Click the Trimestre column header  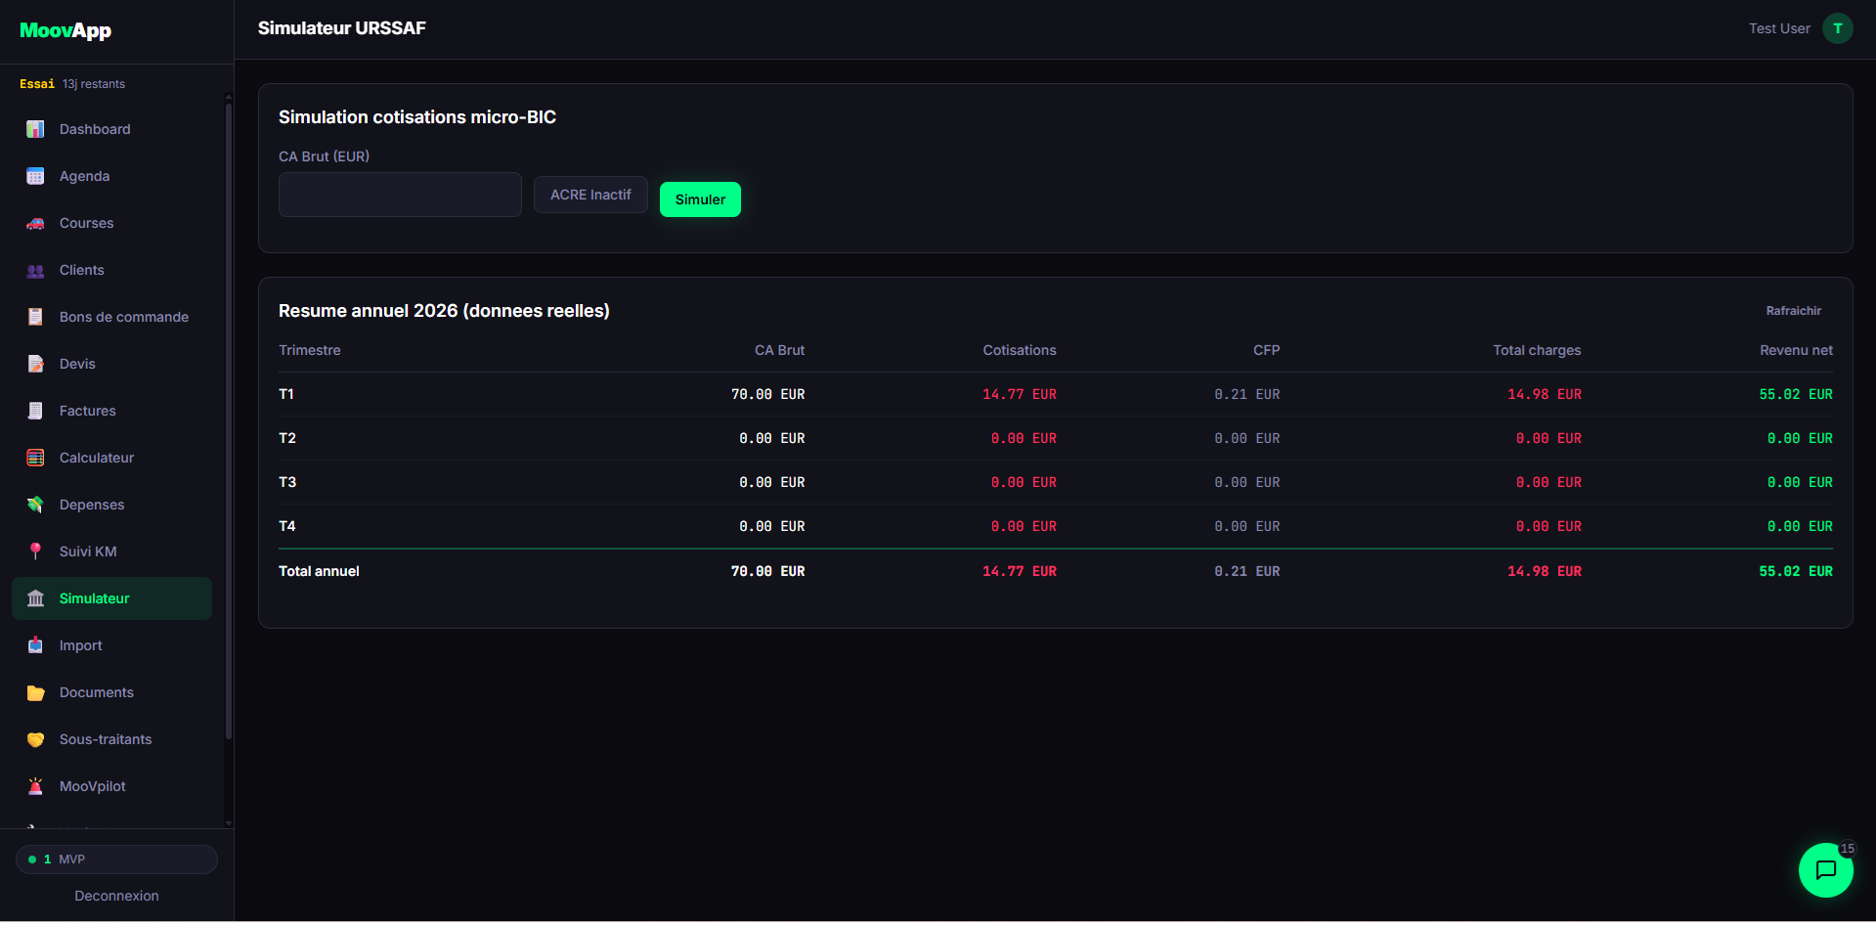pos(310,350)
